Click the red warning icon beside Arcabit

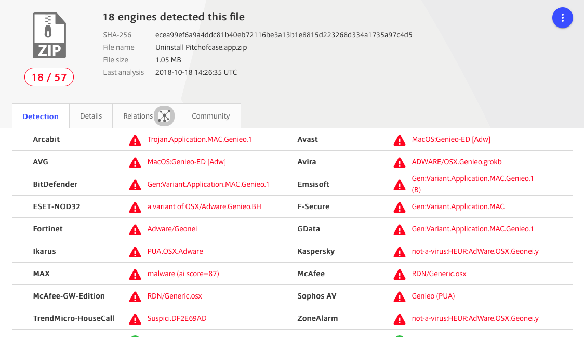135,140
